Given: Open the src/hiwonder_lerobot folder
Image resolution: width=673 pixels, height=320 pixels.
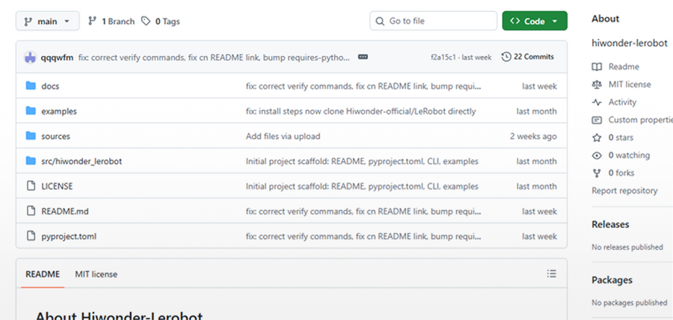Looking at the screenshot, I should click(82, 161).
